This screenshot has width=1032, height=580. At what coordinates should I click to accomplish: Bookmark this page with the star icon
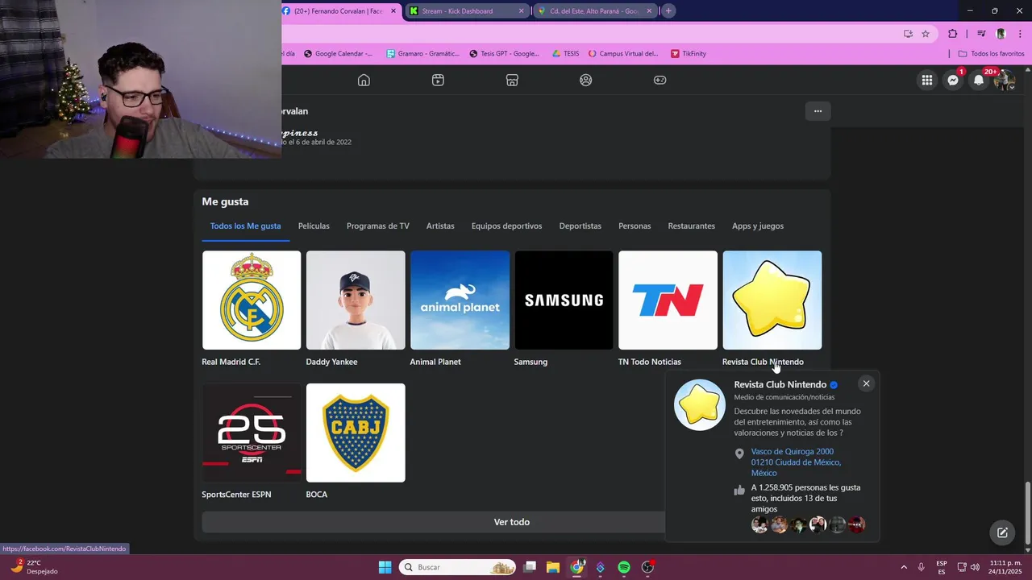coord(926,34)
